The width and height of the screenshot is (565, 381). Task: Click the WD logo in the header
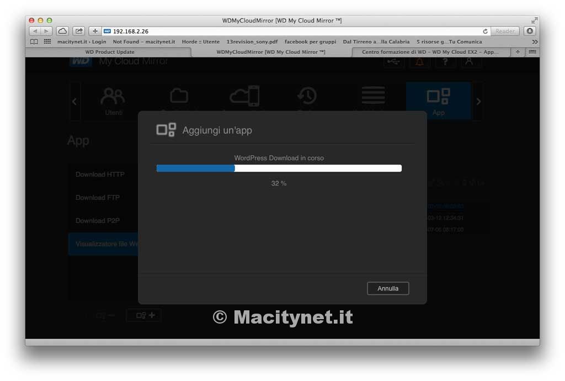[x=80, y=61]
